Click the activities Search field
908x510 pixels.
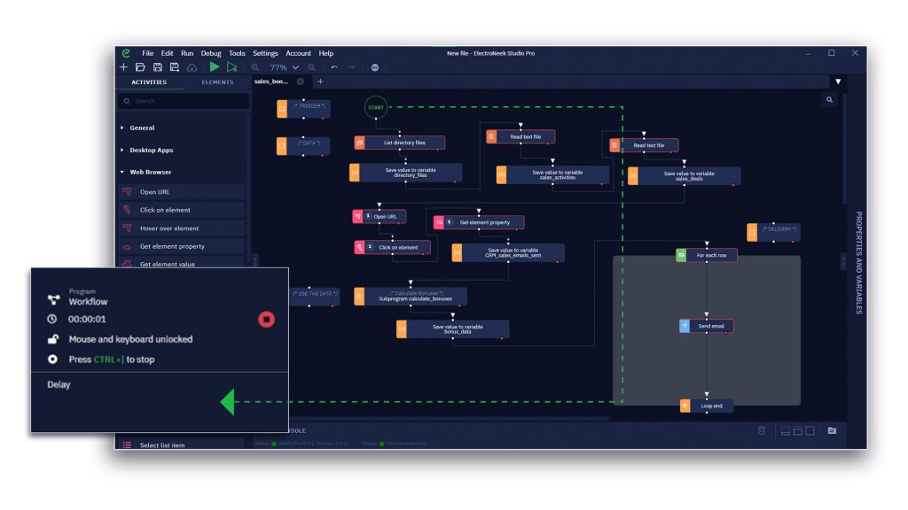[x=184, y=101]
